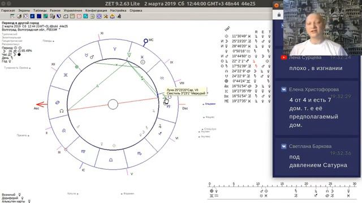362x203 pixels.
Task: Click the orange button above the chat window
Action: 277,5
